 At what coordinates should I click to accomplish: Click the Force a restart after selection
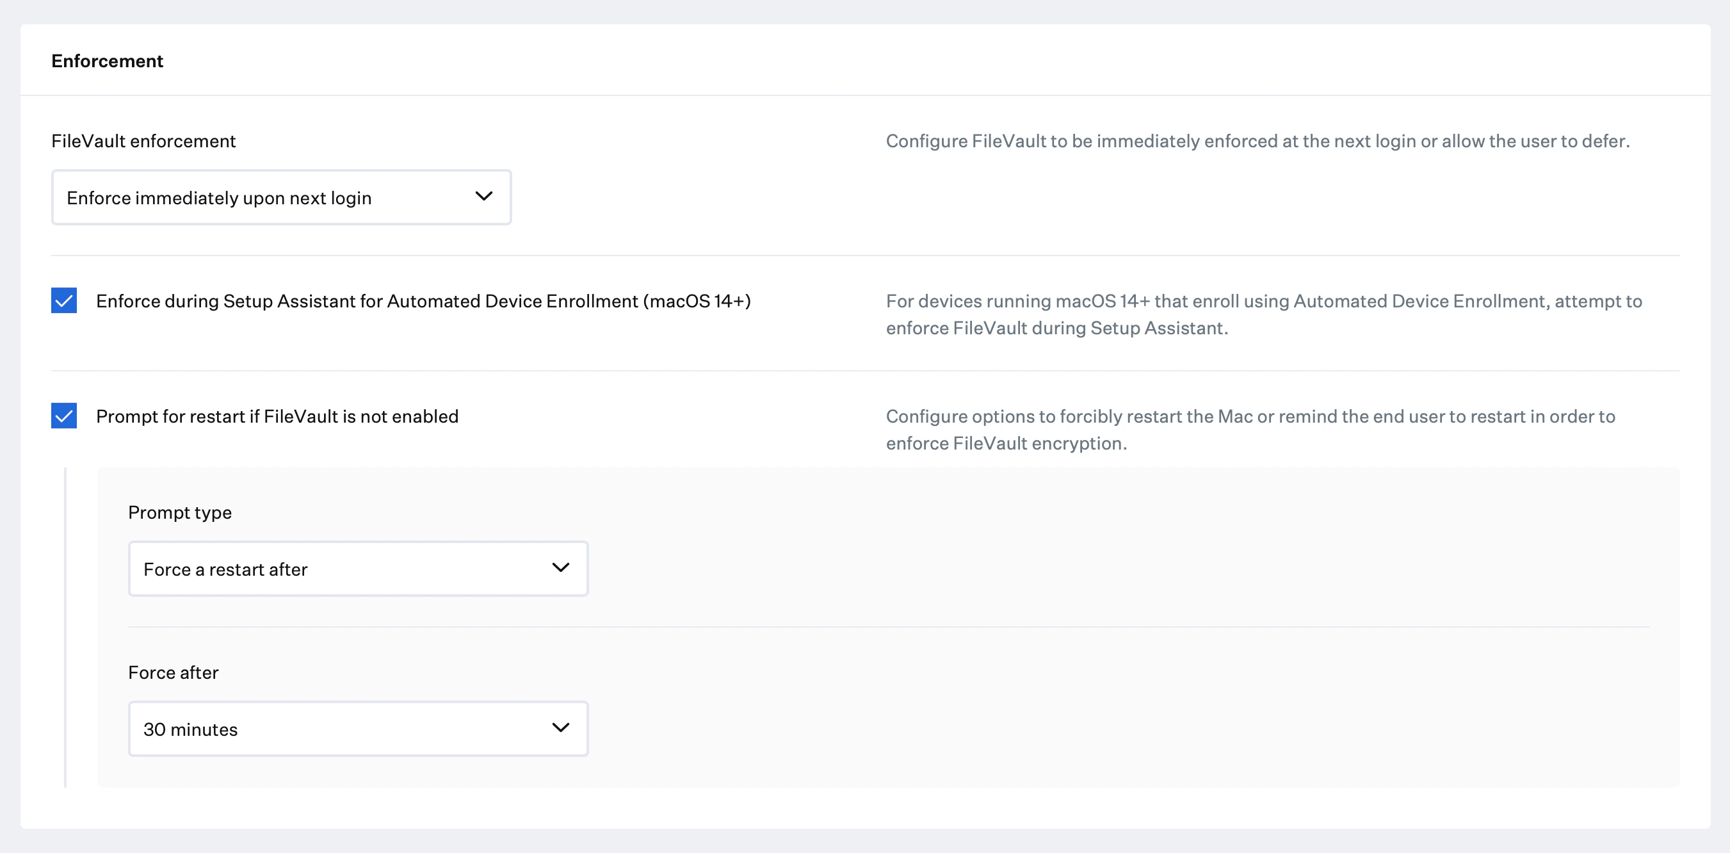[x=225, y=568]
